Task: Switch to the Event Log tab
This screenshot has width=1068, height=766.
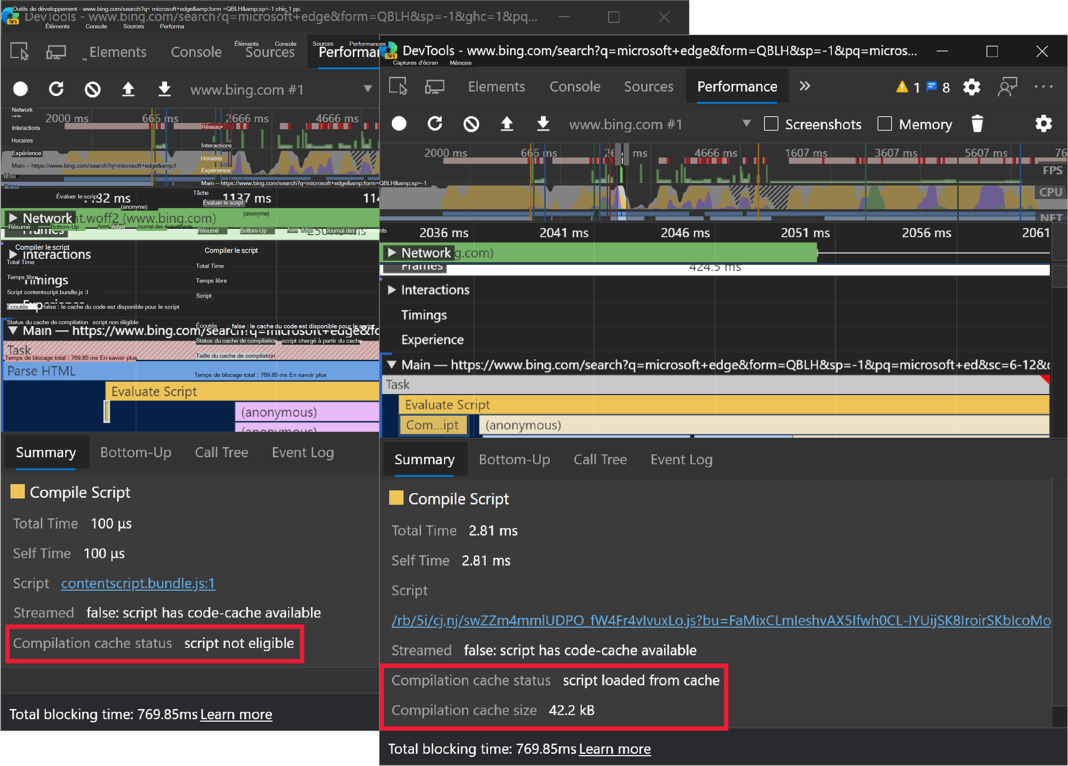Action: tap(681, 459)
